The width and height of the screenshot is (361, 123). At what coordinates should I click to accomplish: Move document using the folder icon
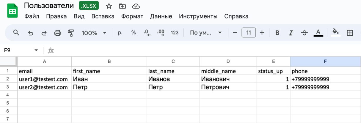coord(122,6)
